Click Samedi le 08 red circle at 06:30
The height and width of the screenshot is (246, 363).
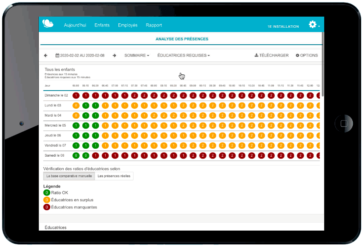[95, 155]
